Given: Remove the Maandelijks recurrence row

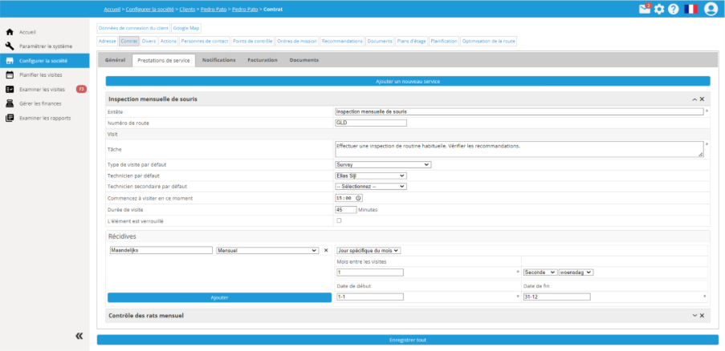Looking at the screenshot, I should (x=326, y=250).
